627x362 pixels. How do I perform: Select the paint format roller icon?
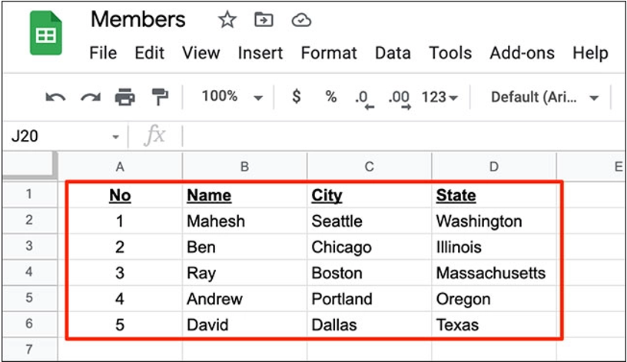pos(160,97)
